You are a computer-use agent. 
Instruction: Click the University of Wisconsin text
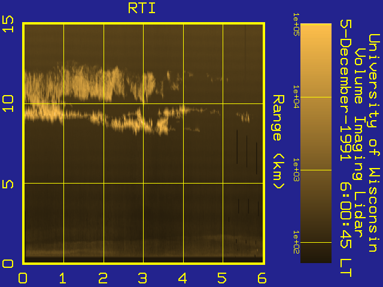coord(374,143)
